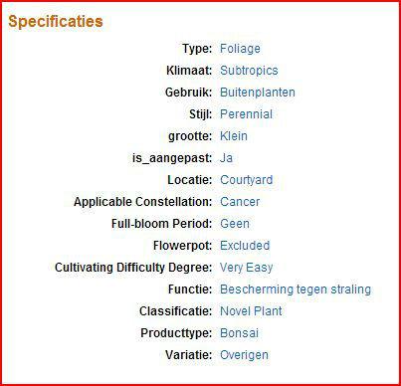Viewport: 401px width, 386px height.
Task: Click the Cancer constellation value
Action: pos(240,202)
